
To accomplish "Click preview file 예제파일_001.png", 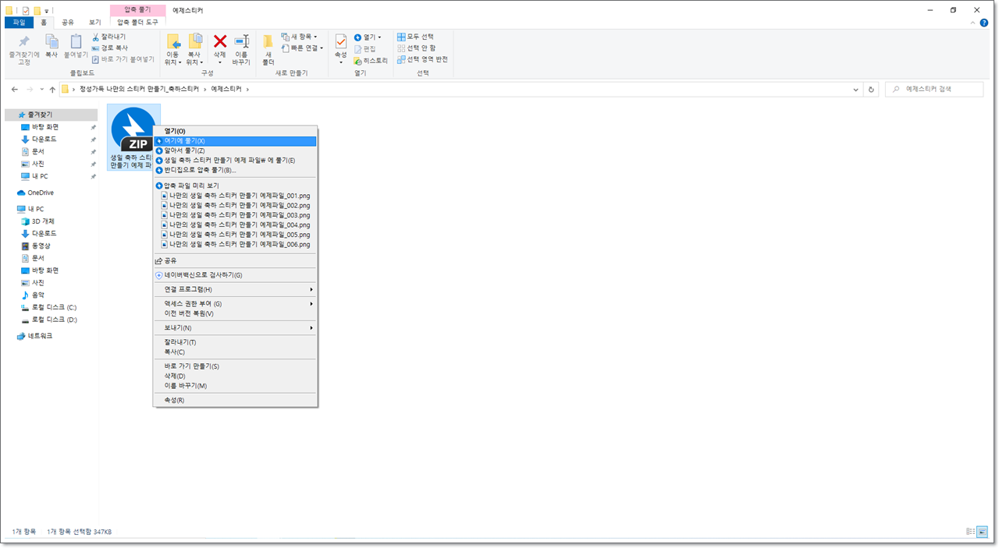I will [235, 195].
